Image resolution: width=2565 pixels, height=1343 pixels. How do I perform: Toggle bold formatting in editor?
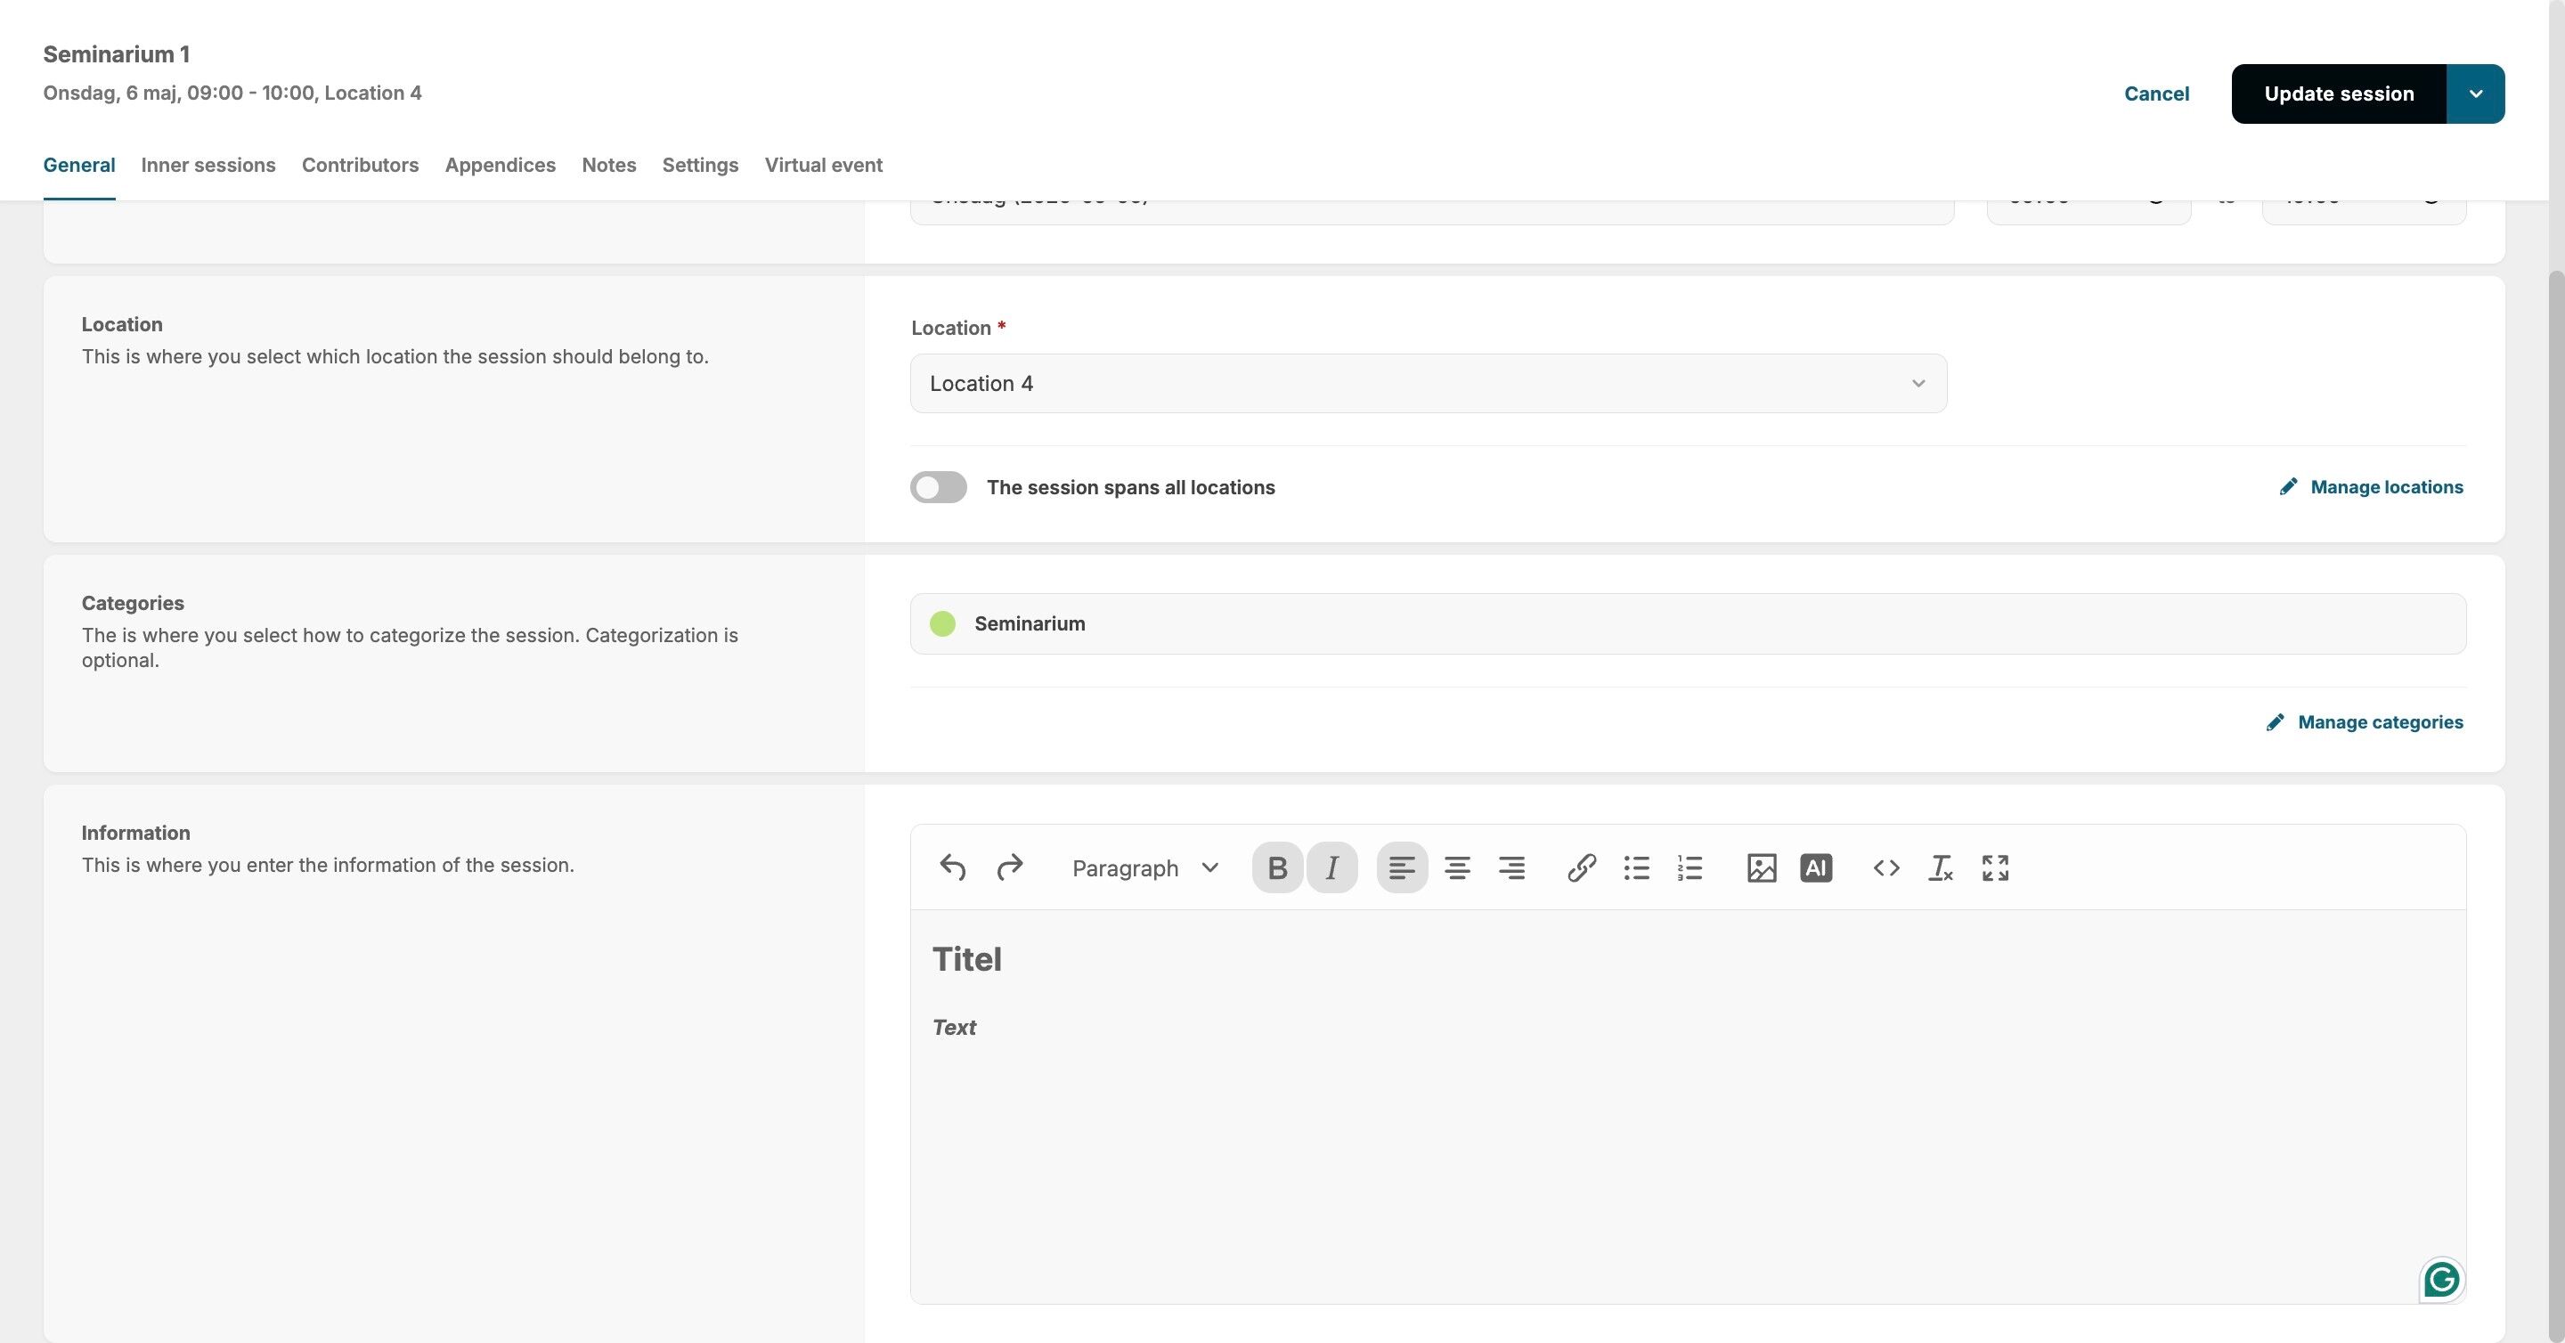coord(1276,867)
